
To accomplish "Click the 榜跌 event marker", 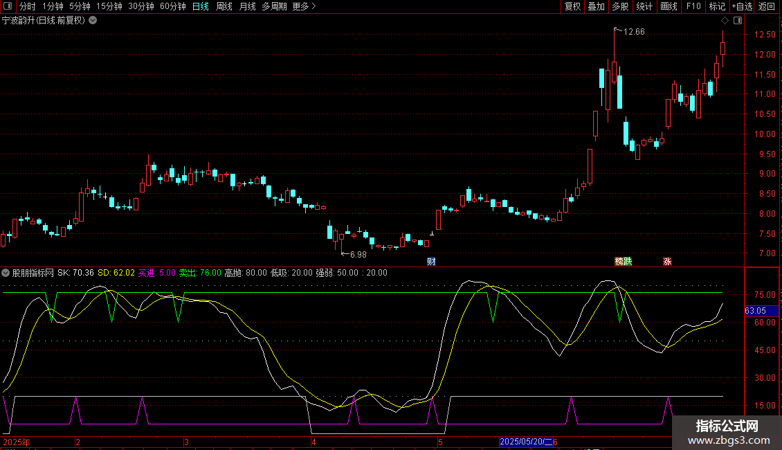I will (x=623, y=262).
